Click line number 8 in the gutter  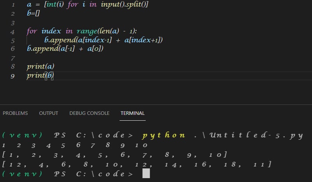[x=13, y=66]
